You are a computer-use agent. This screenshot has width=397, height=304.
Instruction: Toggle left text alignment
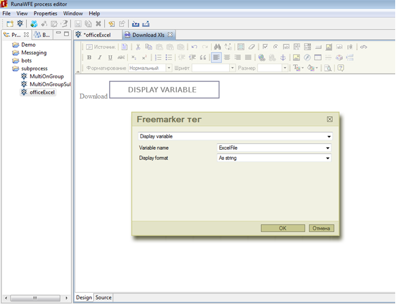(216, 57)
